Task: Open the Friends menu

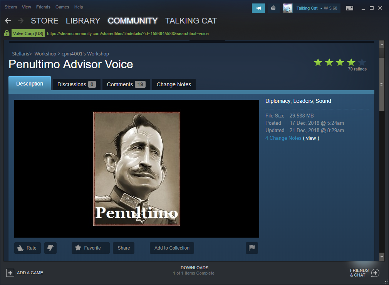Action: (43, 7)
